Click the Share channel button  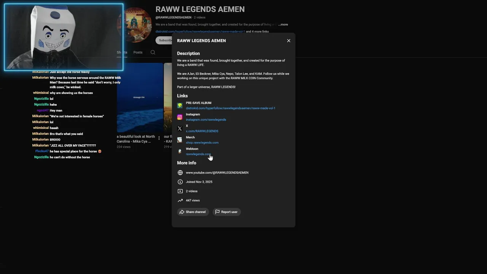point(193,212)
